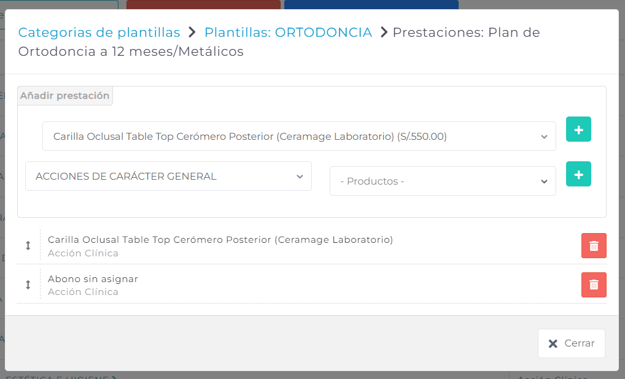Select the Añadir prestación tab label

click(x=65, y=96)
